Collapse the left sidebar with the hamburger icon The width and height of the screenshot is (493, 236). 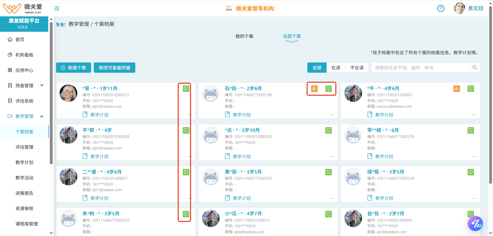coord(56,8)
